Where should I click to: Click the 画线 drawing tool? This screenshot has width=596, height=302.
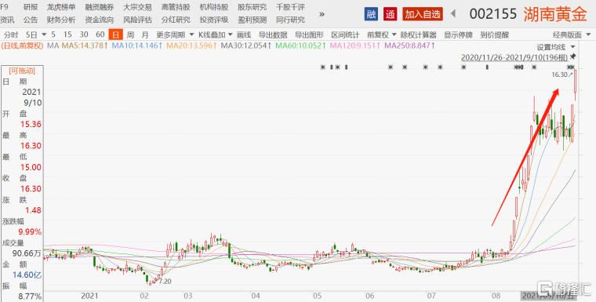(244, 35)
